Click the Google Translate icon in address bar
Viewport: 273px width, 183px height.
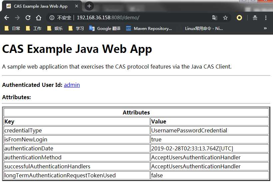215,18
